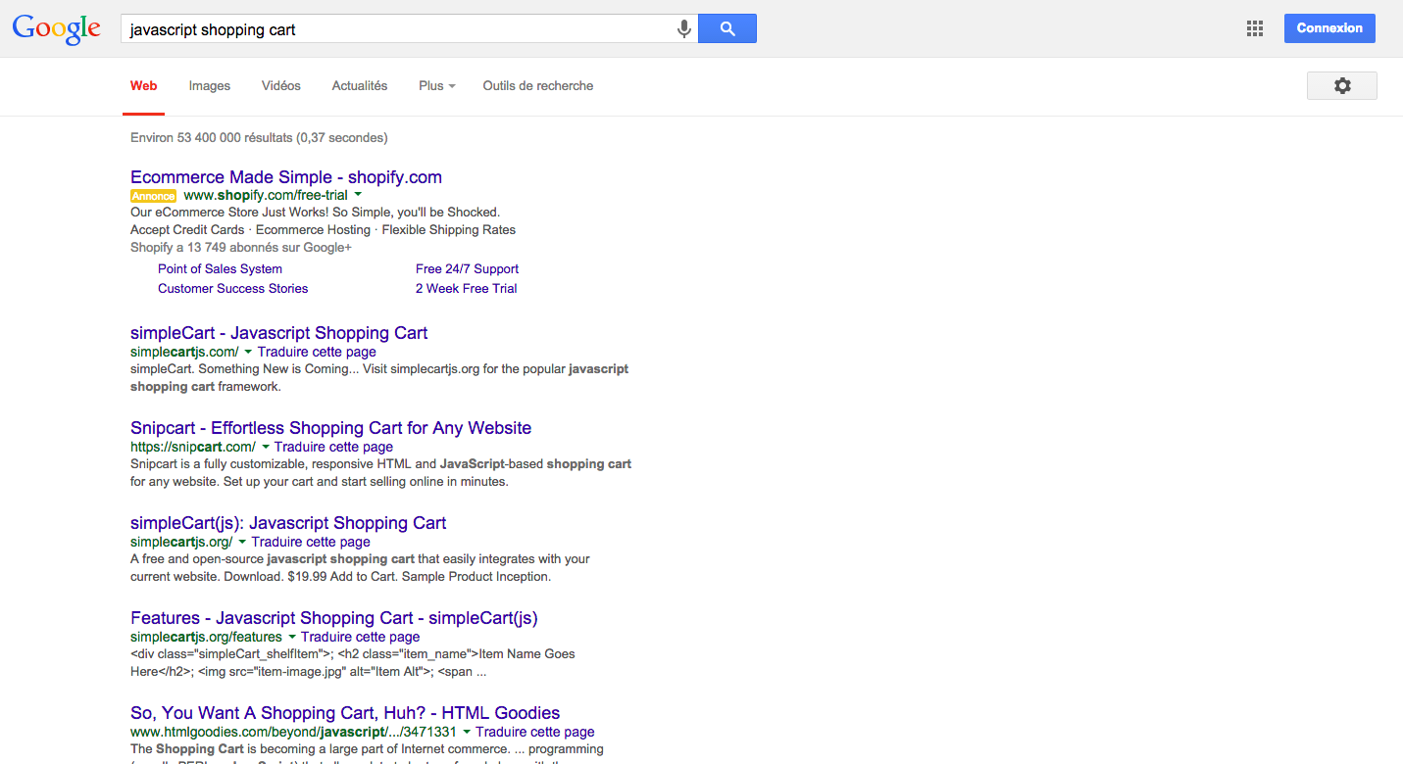Click the Accept Credit Cards ad description line

pyautogui.click(x=323, y=230)
